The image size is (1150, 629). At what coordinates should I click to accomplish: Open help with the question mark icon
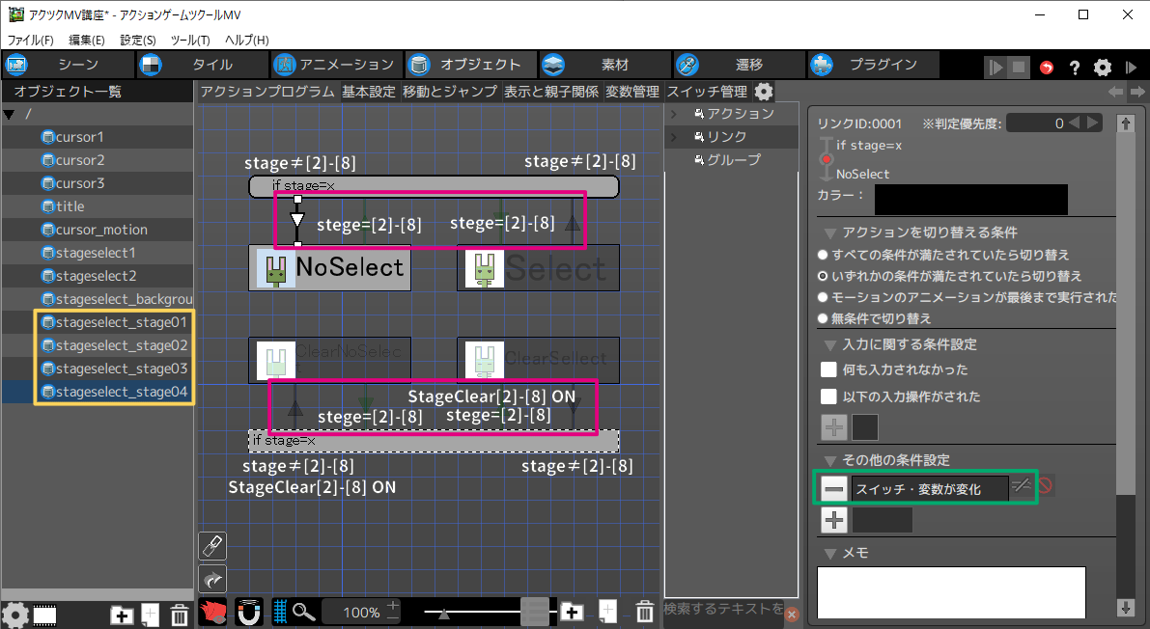point(1074,68)
